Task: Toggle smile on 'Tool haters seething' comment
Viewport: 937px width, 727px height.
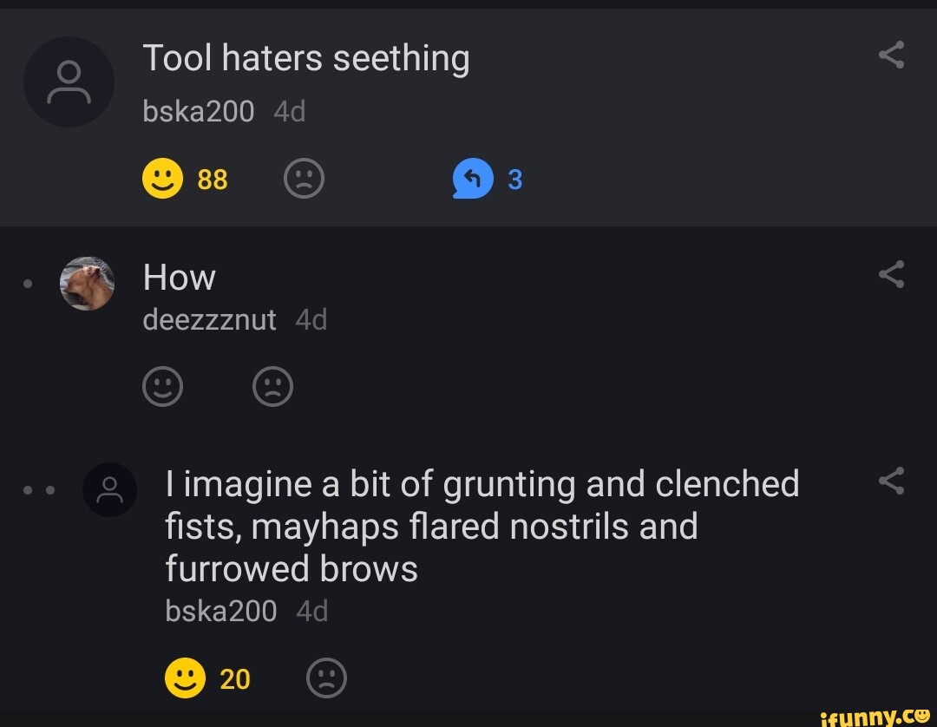Action: pyautogui.click(x=162, y=180)
